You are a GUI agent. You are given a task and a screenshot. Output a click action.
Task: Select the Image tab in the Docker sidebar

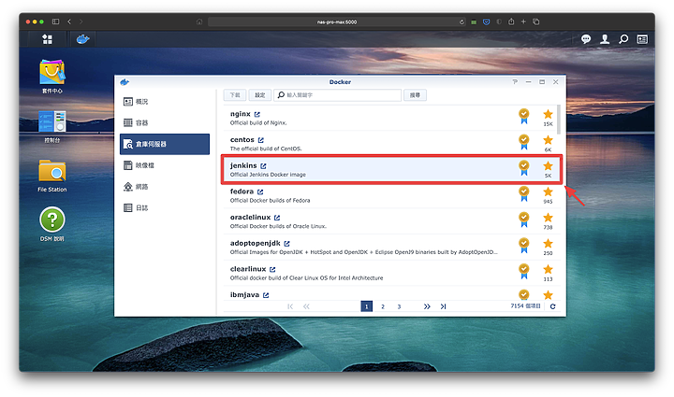point(165,165)
